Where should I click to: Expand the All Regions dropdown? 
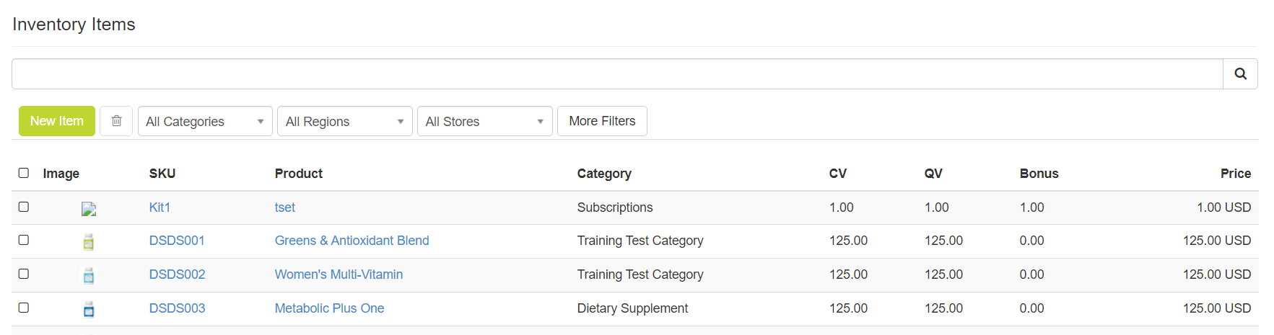pos(344,121)
